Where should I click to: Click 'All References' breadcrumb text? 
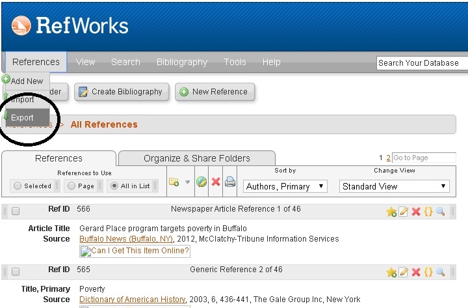coord(104,124)
